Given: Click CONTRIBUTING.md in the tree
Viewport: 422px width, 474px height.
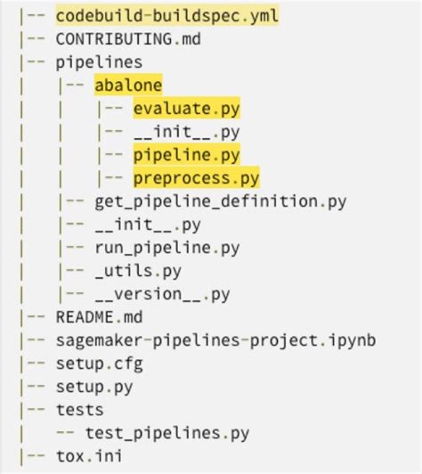Looking at the screenshot, I should [x=128, y=39].
